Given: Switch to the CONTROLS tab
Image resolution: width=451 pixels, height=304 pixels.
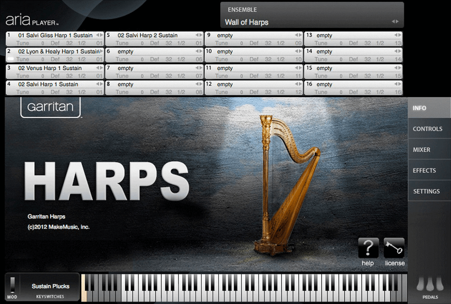Looking at the screenshot, I should tap(428, 129).
